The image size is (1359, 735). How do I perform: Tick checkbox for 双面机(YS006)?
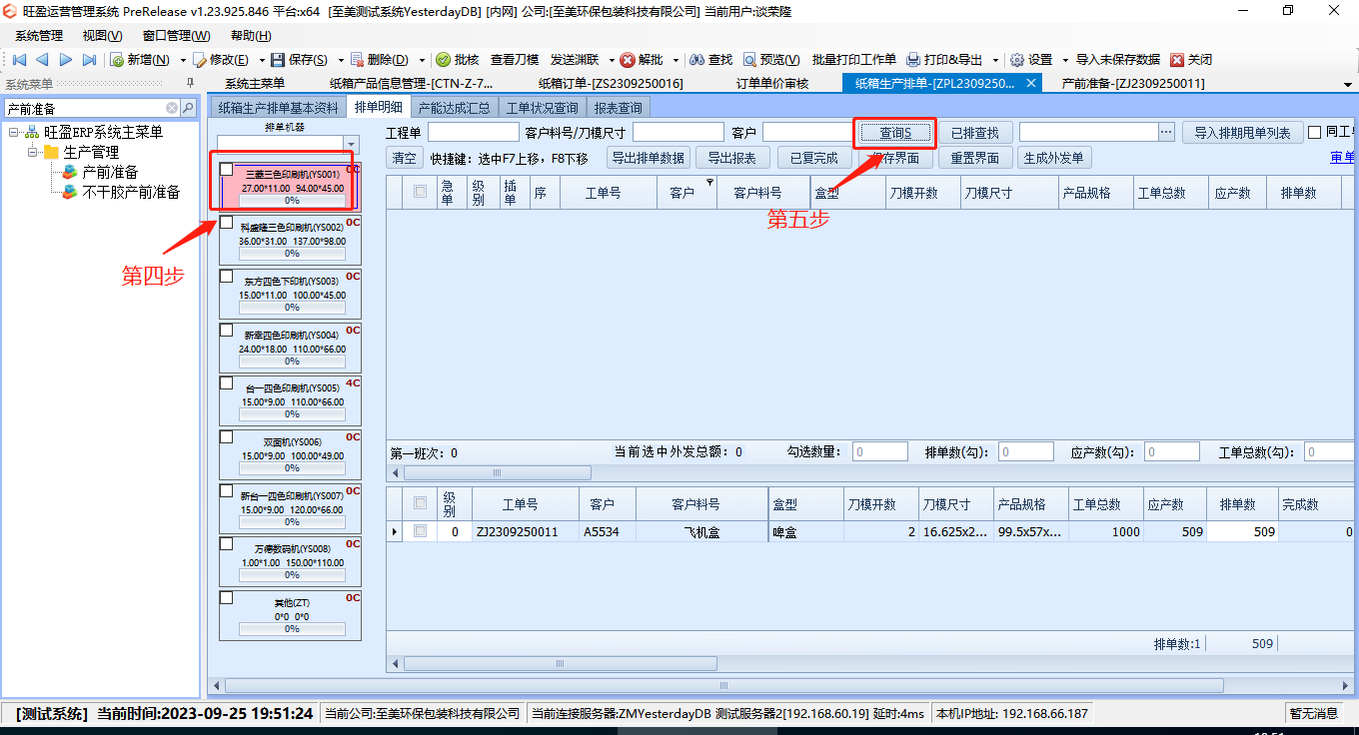tap(227, 437)
